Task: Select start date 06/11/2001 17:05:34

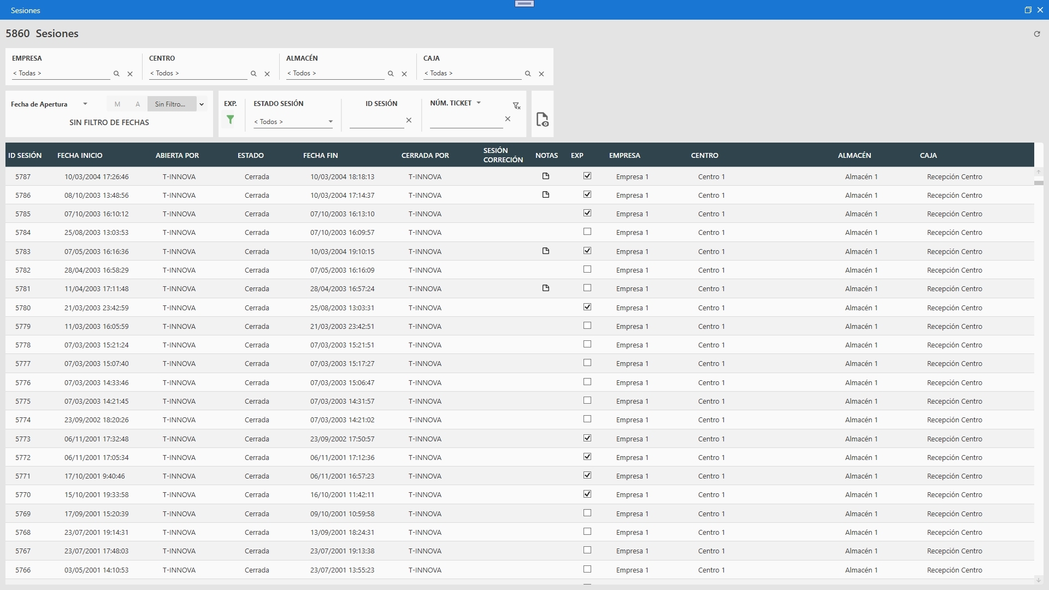Action: pos(97,458)
